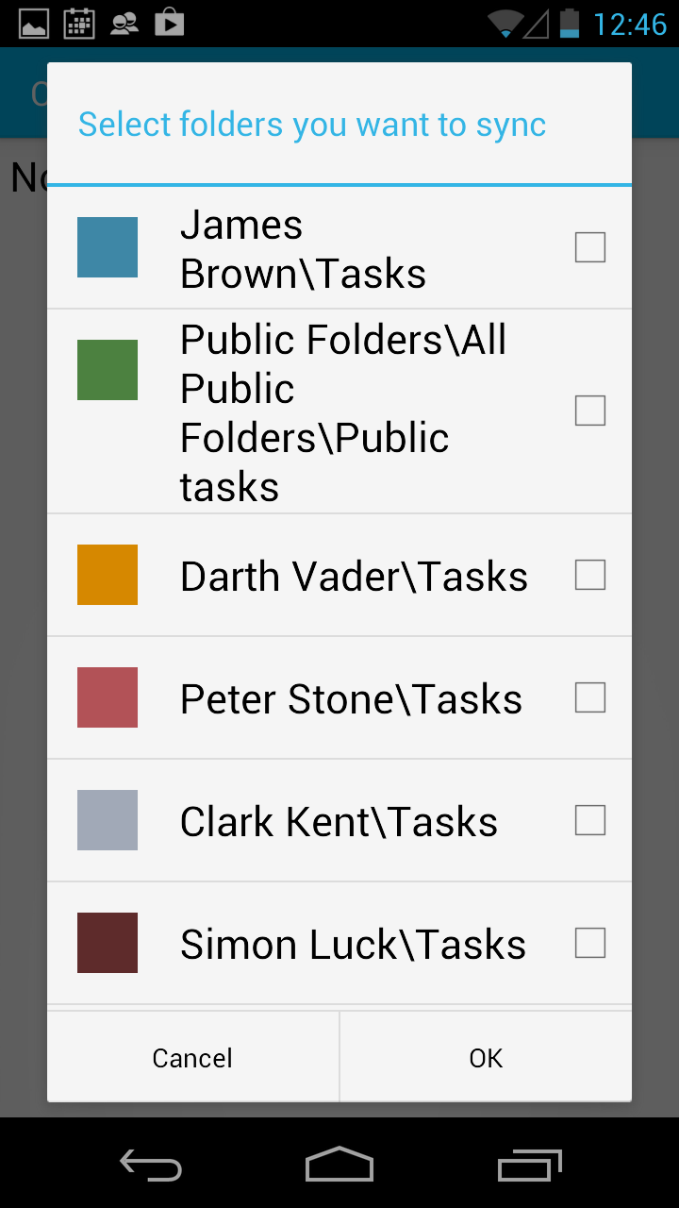This screenshot has height=1208, width=679.
Task: Check the James Brown\Tasks checkbox
Action: [x=590, y=247]
